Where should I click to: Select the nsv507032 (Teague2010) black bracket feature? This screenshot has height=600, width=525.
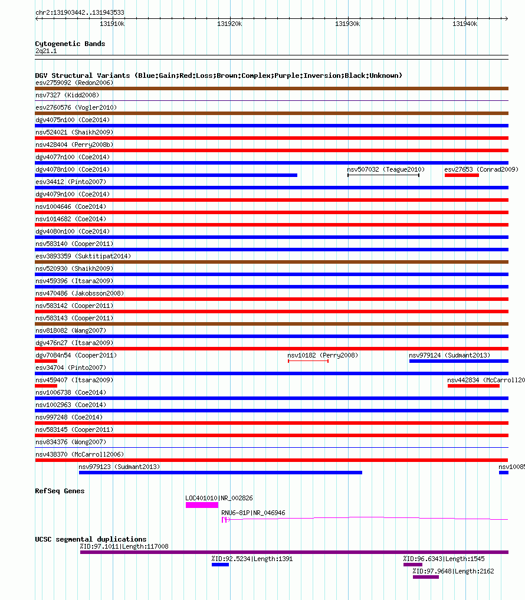coord(383,175)
